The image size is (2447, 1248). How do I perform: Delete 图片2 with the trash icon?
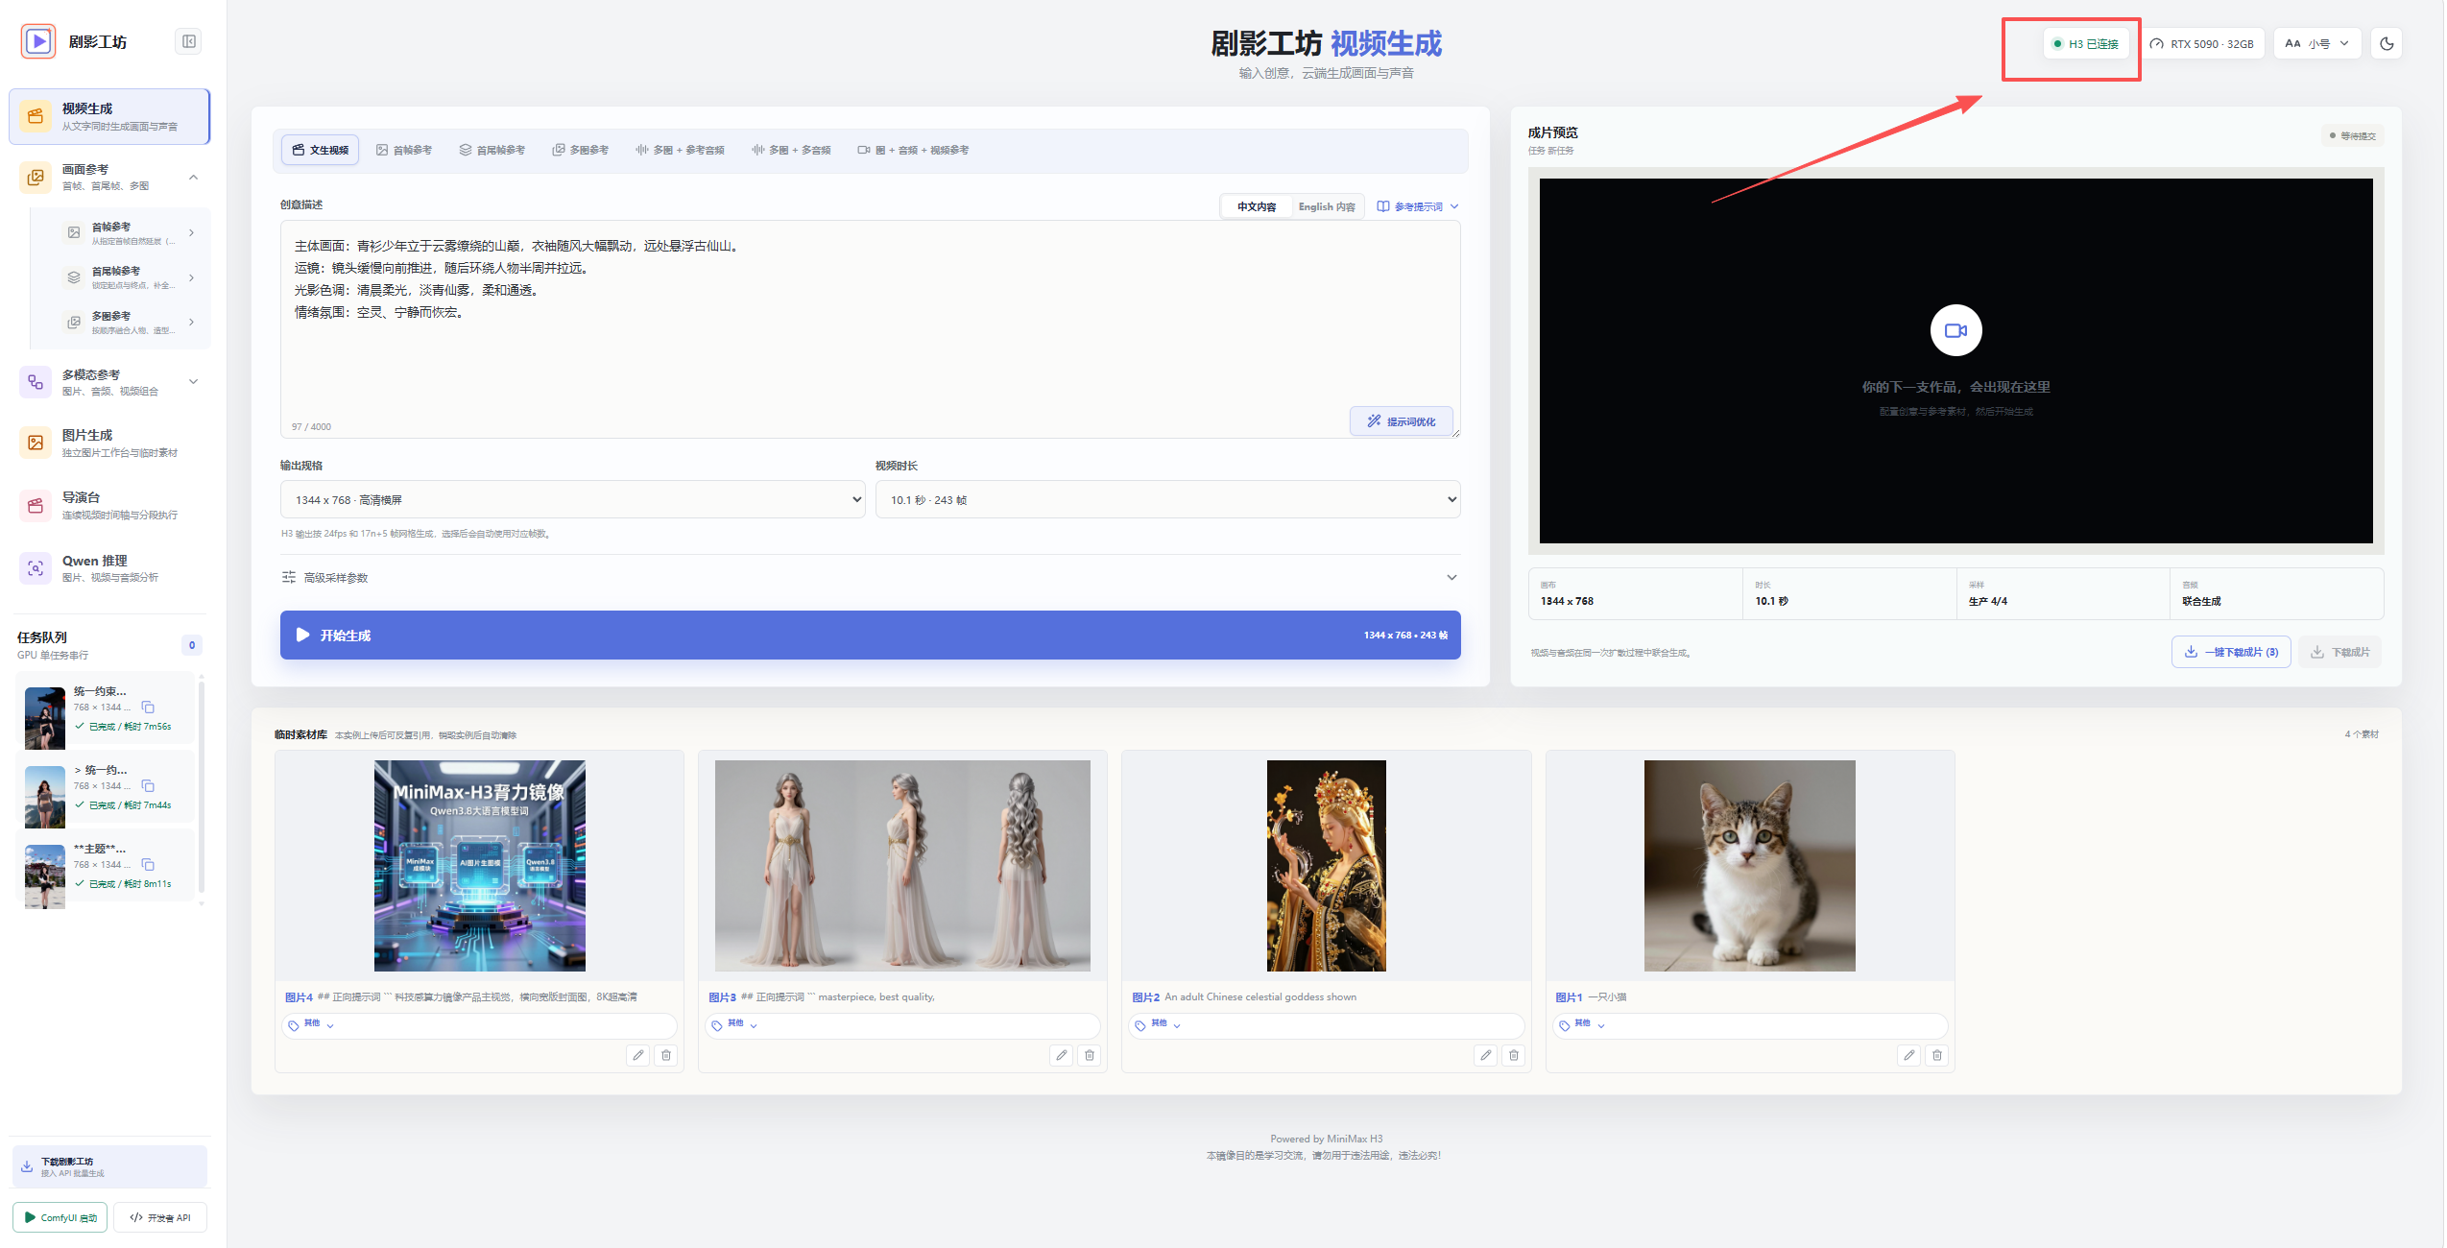click(1514, 1055)
